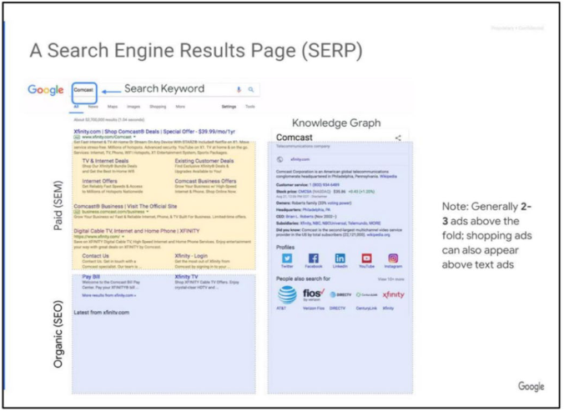Open the Xfinity - Login sitelink
The image size is (564, 411).
[191, 256]
